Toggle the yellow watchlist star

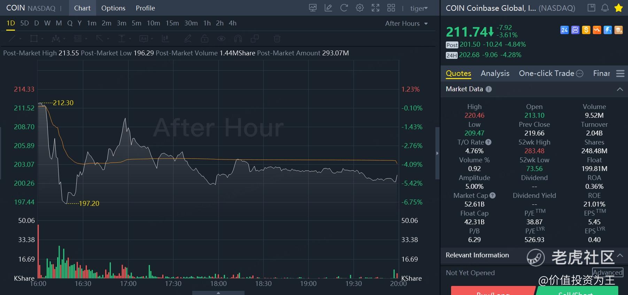coord(619,8)
